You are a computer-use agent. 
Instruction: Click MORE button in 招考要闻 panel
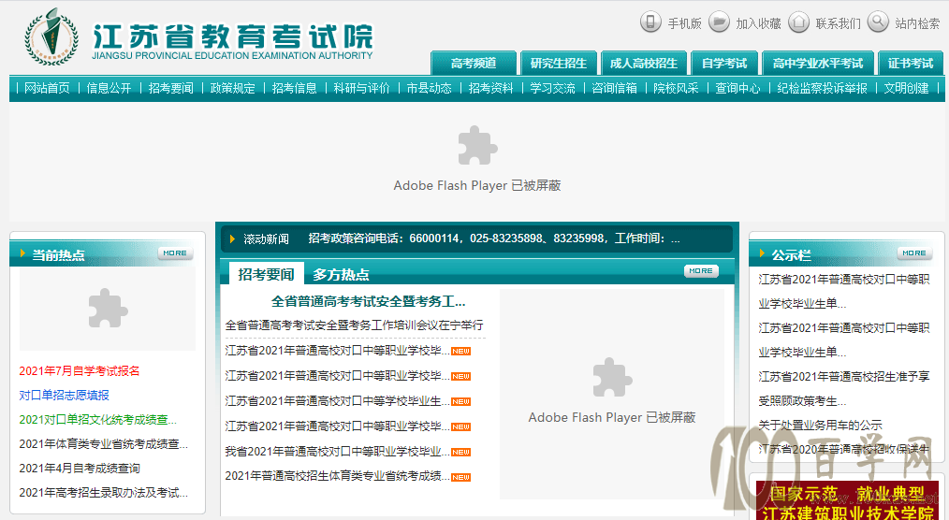pyautogui.click(x=701, y=271)
